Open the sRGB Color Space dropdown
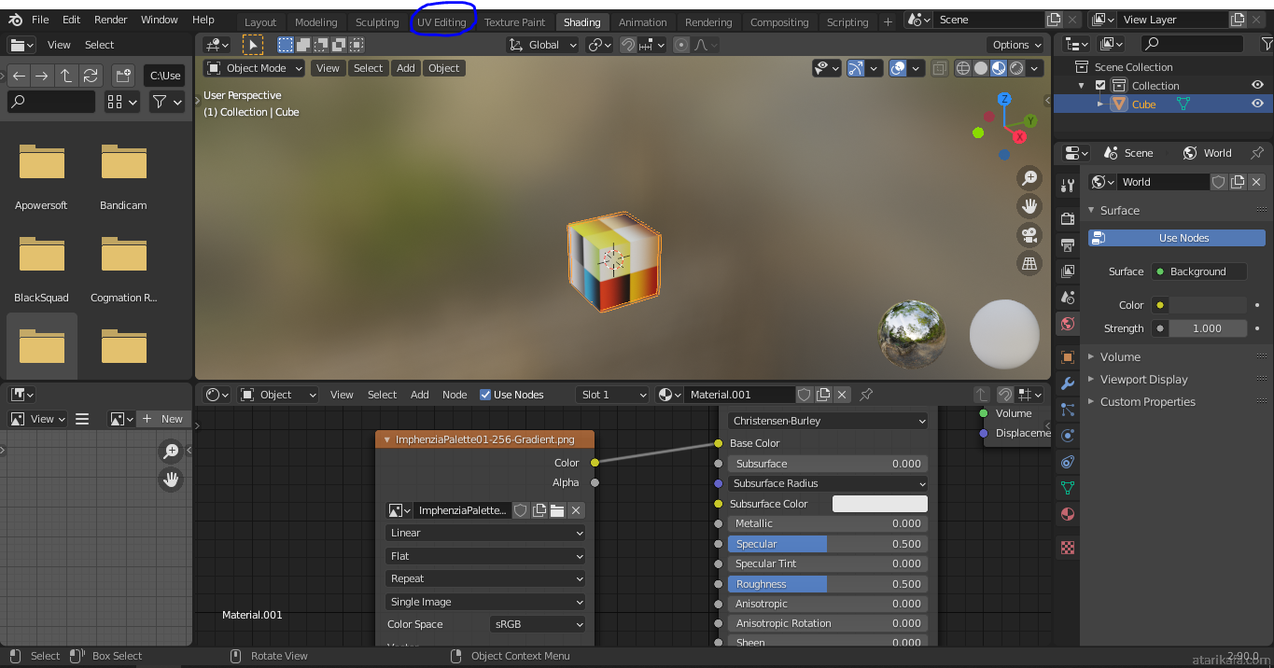 (539, 624)
